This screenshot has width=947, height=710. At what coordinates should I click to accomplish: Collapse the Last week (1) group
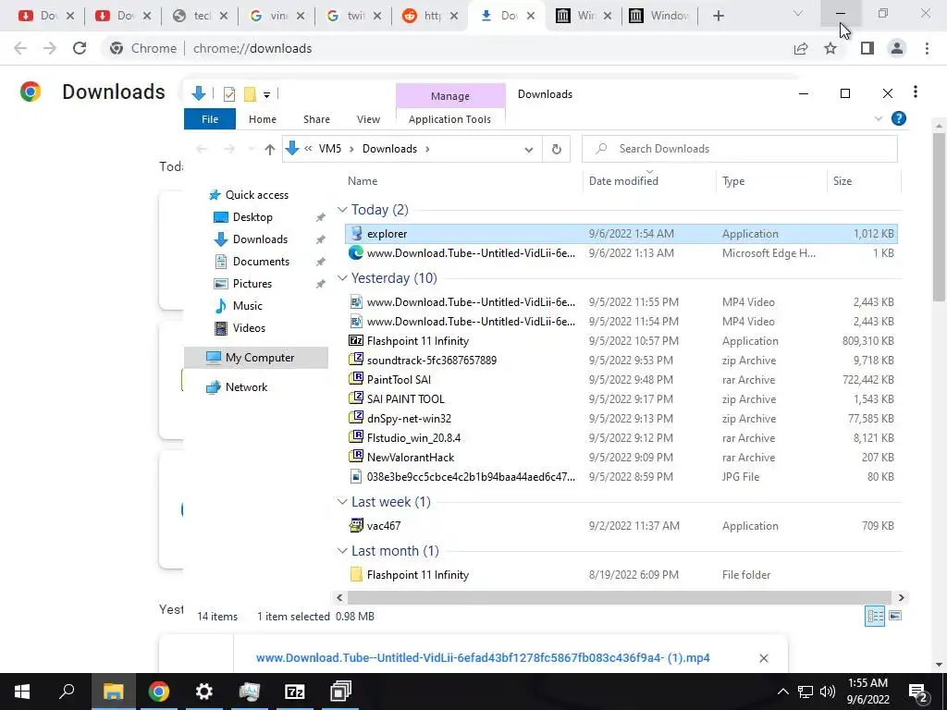coord(342,502)
